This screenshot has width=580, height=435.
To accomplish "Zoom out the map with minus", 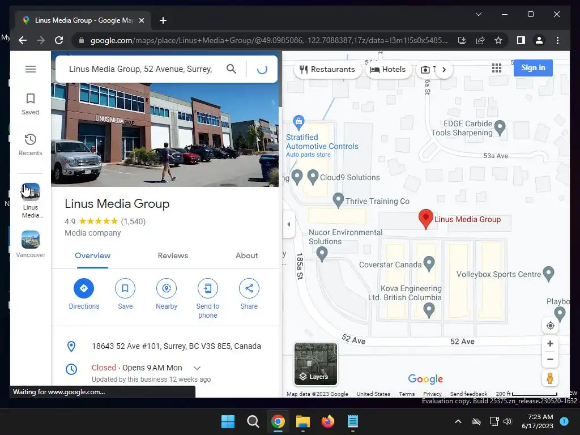I will (550, 360).
